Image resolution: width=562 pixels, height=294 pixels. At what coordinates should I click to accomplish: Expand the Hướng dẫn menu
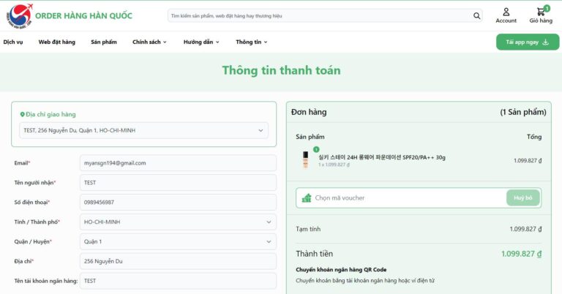[201, 42]
